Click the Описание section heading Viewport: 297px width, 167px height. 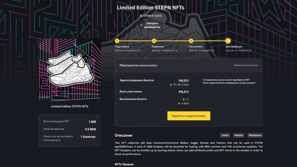123,136
